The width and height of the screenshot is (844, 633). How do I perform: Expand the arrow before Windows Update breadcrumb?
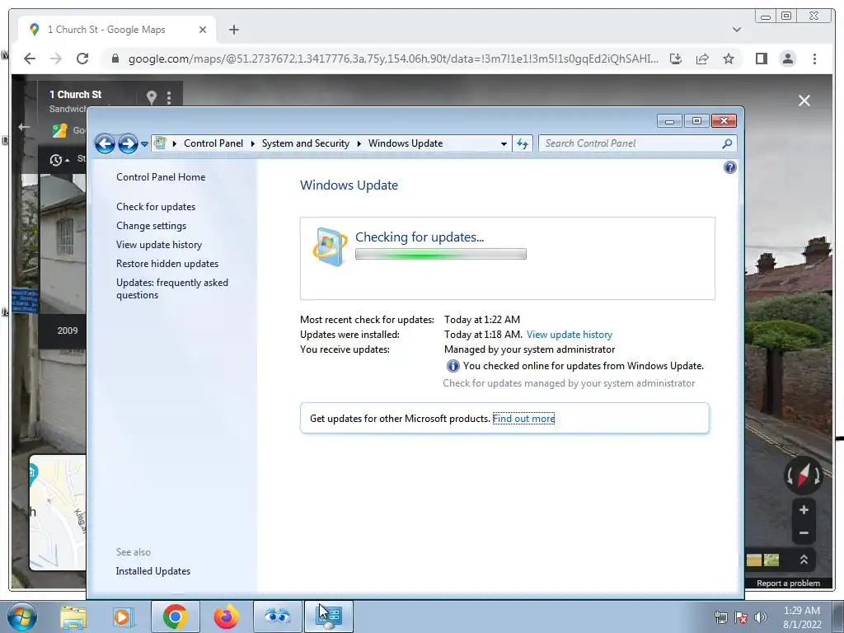click(359, 143)
